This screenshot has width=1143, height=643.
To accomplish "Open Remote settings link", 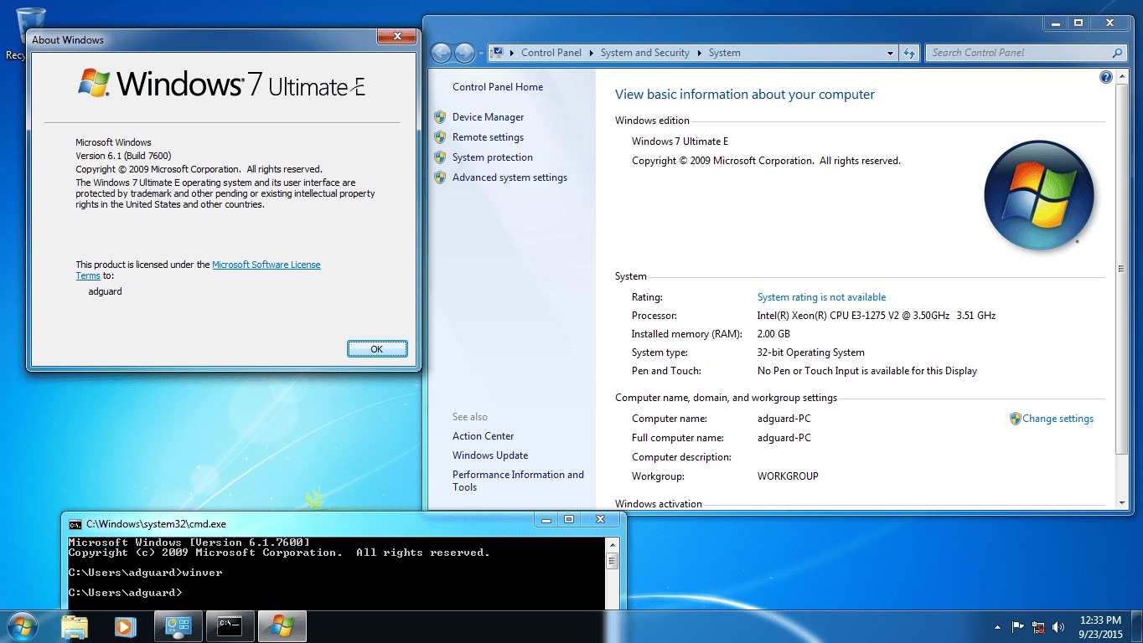I will (x=488, y=137).
